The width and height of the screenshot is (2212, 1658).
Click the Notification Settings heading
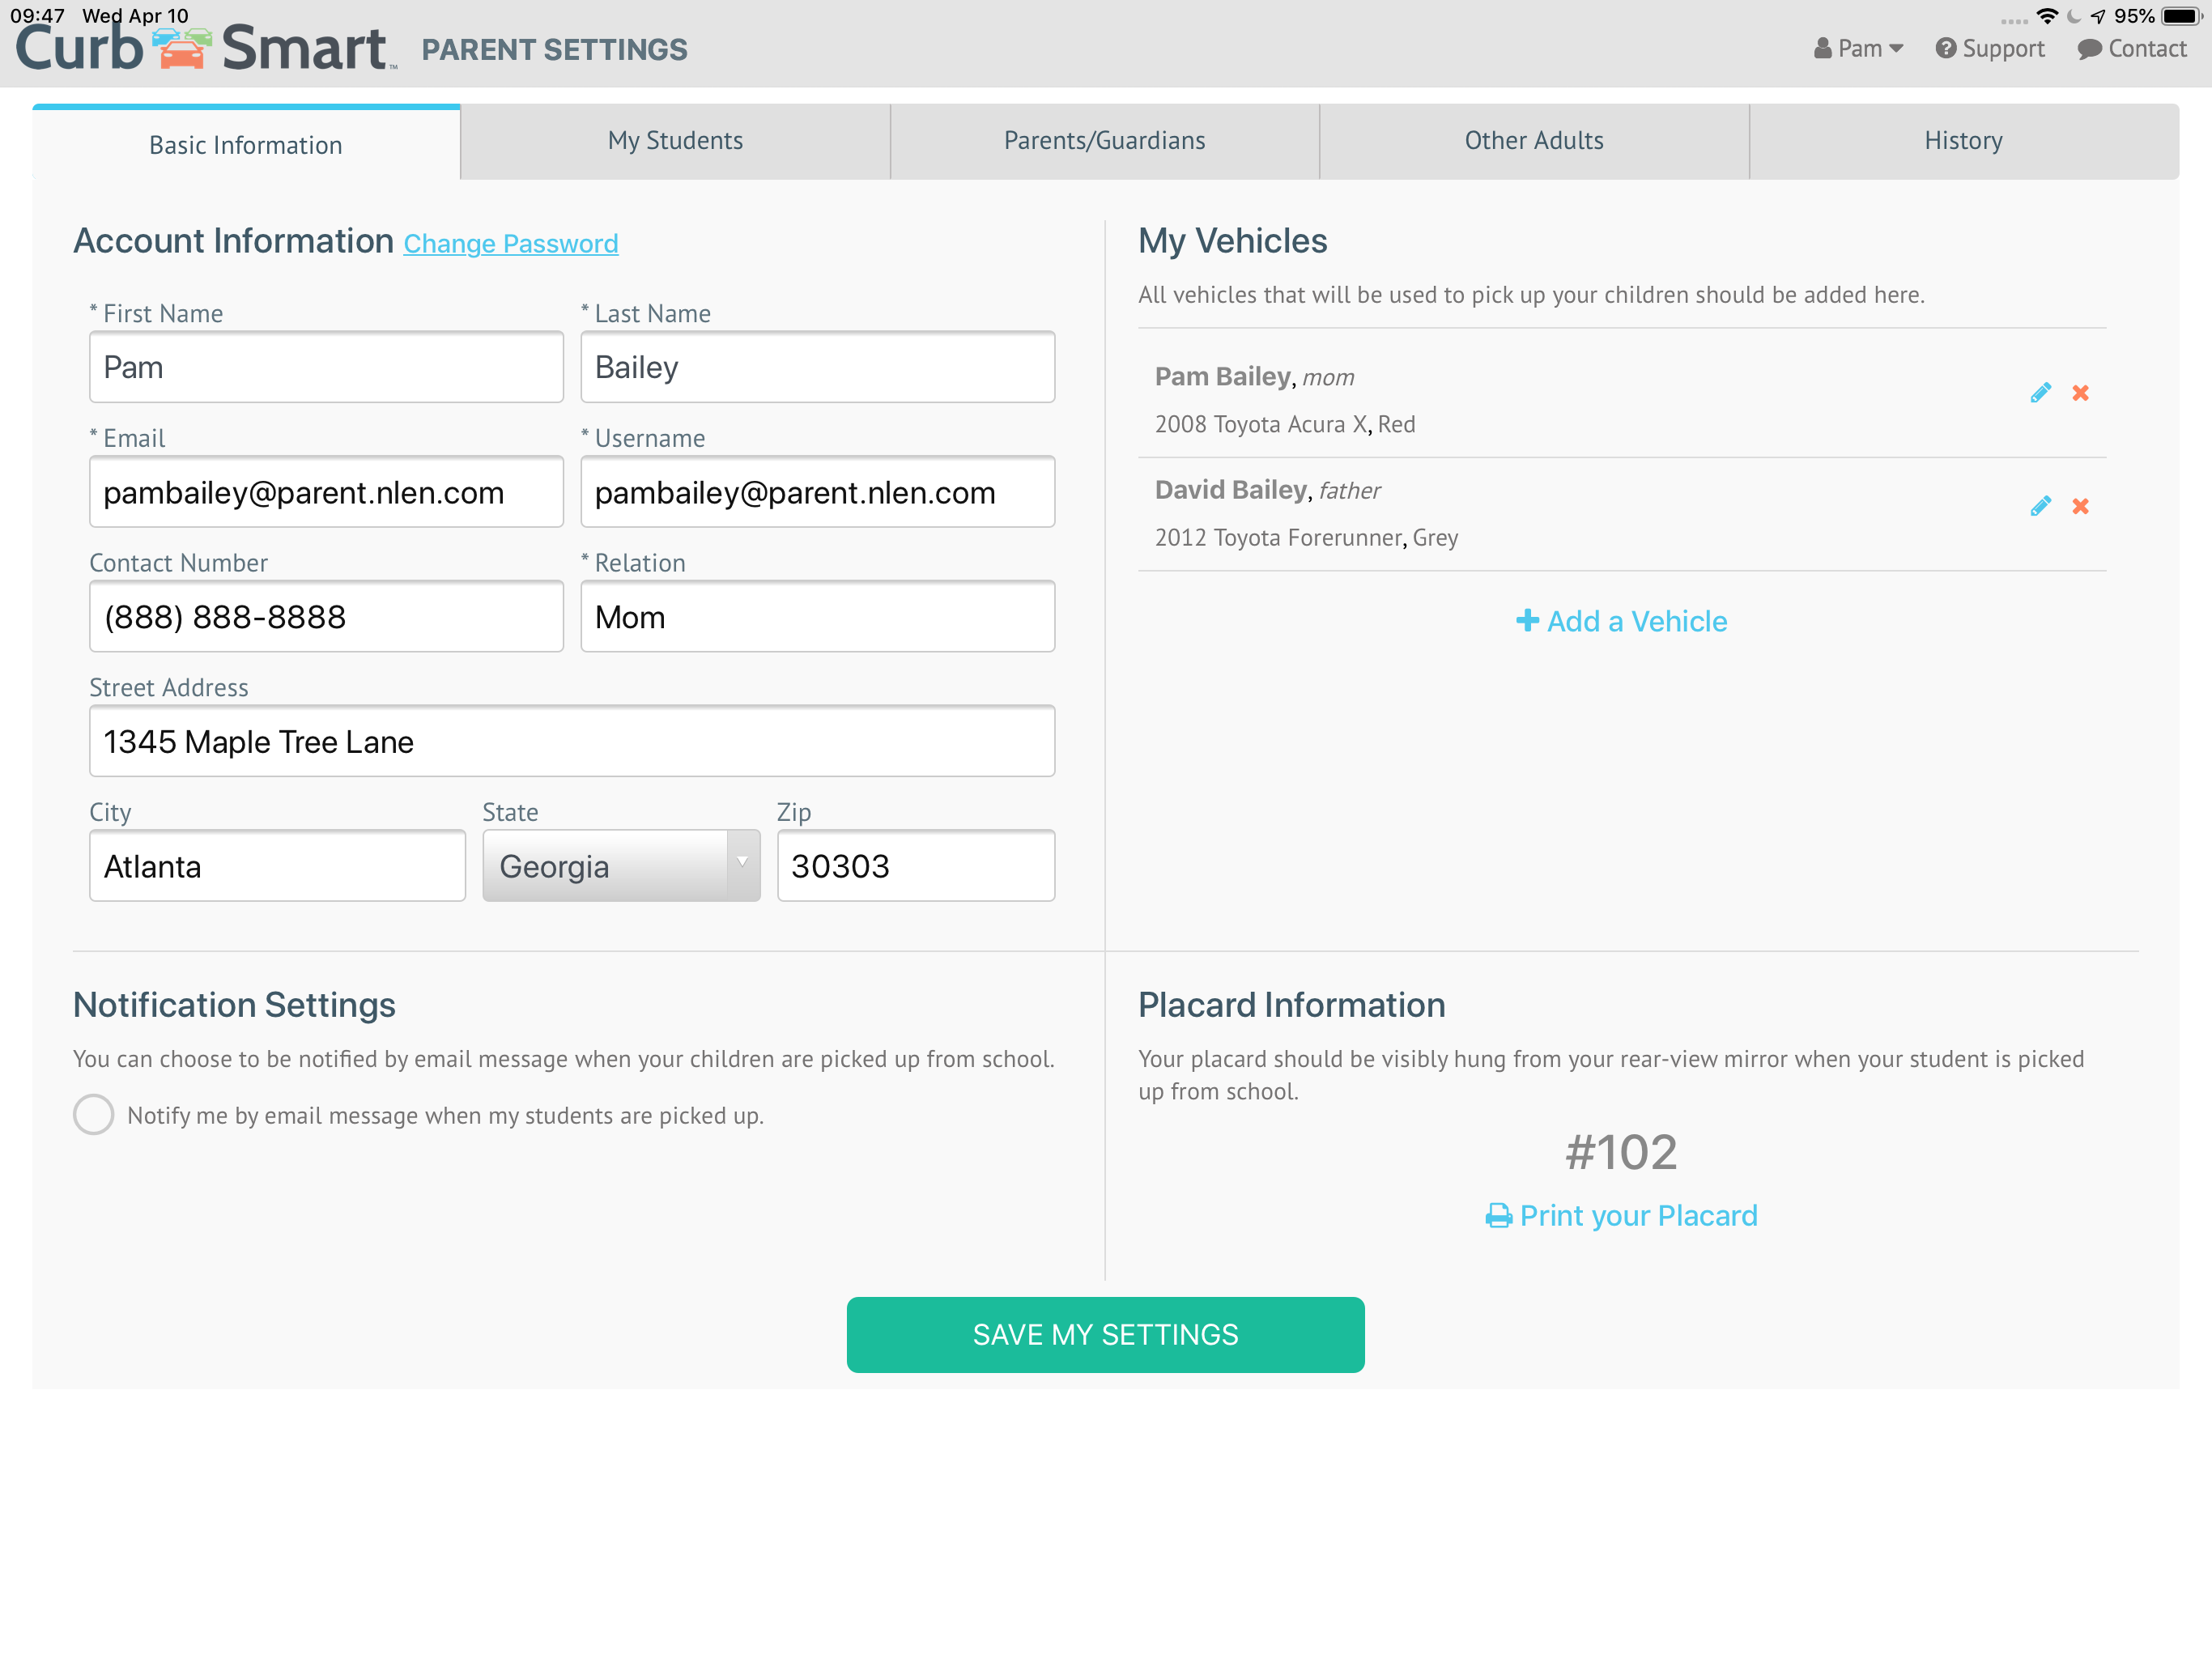tap(234, 1005)
